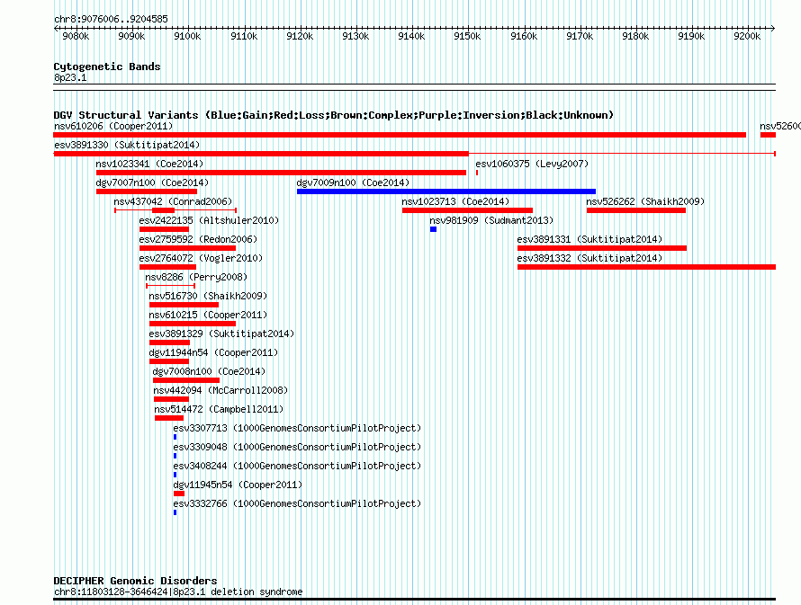The image size is (801, 605).
Task: Select nsv610215 (Cooper2011) label
Action: pos(208,315)
